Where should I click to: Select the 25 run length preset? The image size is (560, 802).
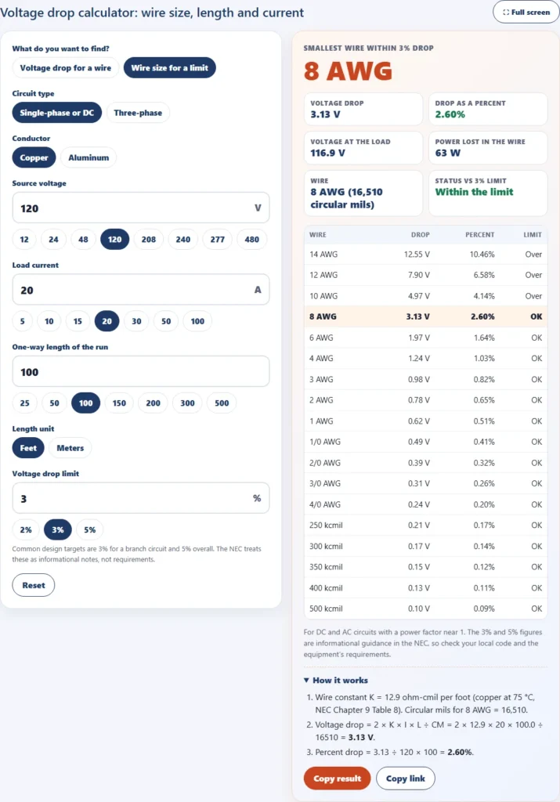[x=24, y=403]
